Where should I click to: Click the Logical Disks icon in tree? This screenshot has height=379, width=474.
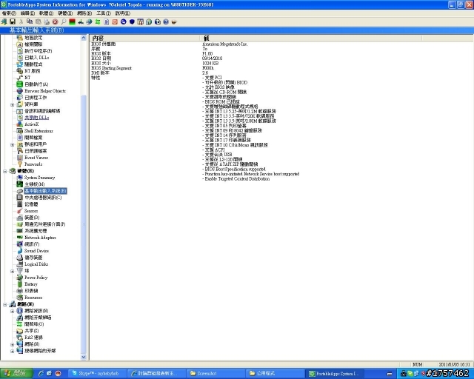[20, 264]
